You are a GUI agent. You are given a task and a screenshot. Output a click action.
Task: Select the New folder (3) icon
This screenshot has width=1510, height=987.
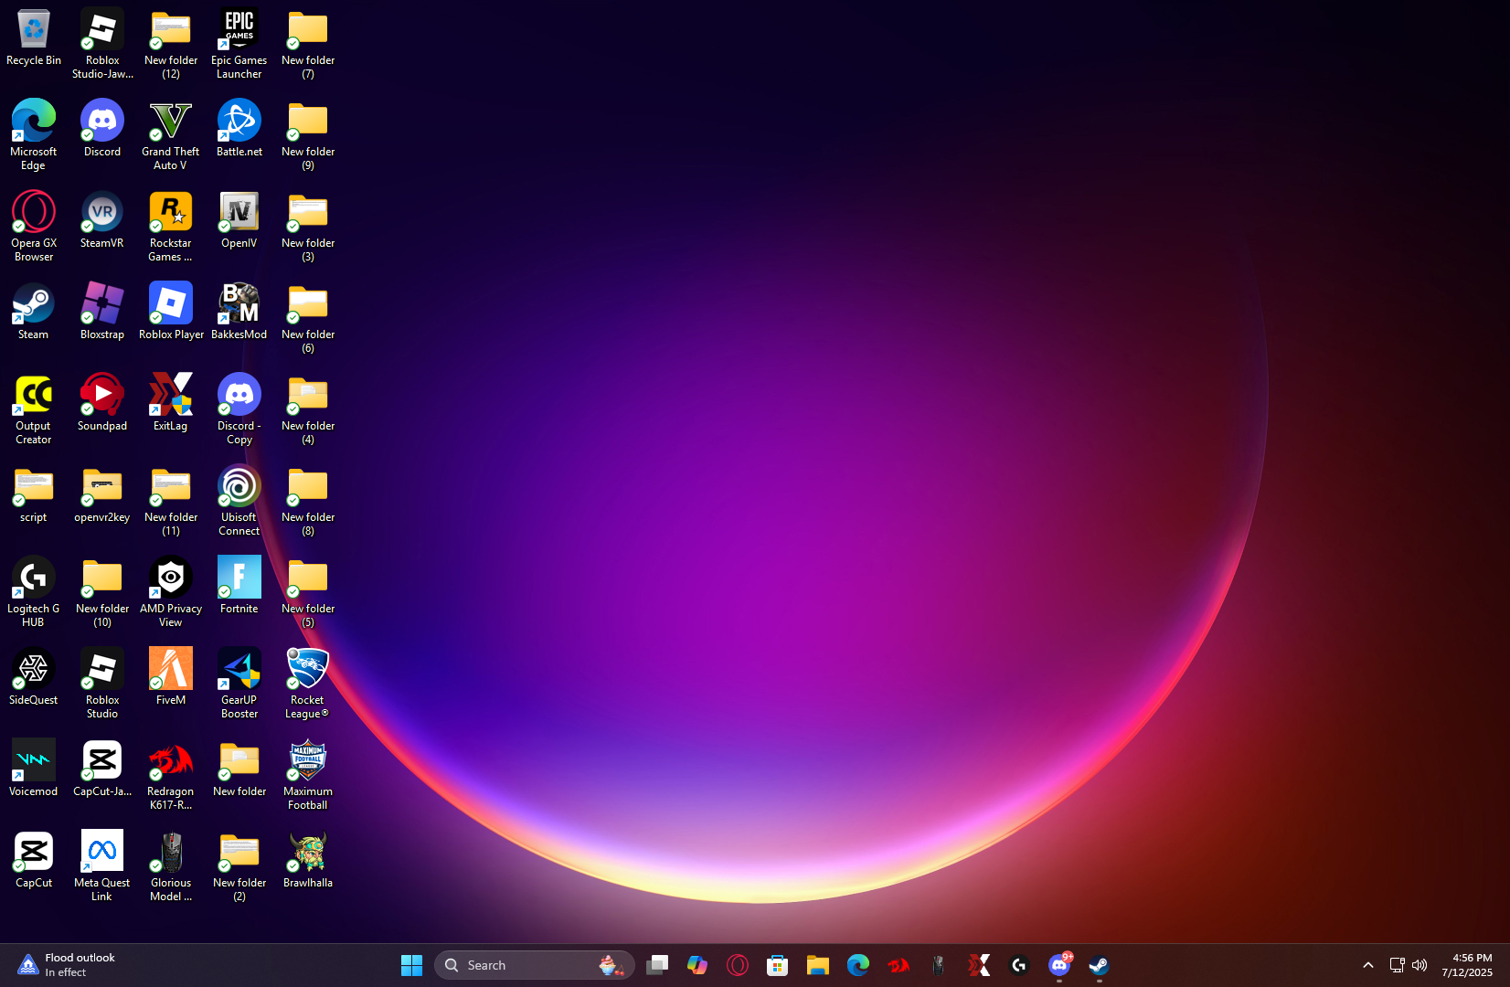click(x=308, y=227)
